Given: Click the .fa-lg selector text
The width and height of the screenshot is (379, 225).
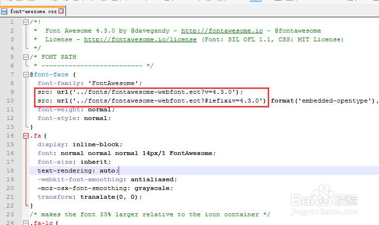Looking at the screenshot, I should (41, 223).
